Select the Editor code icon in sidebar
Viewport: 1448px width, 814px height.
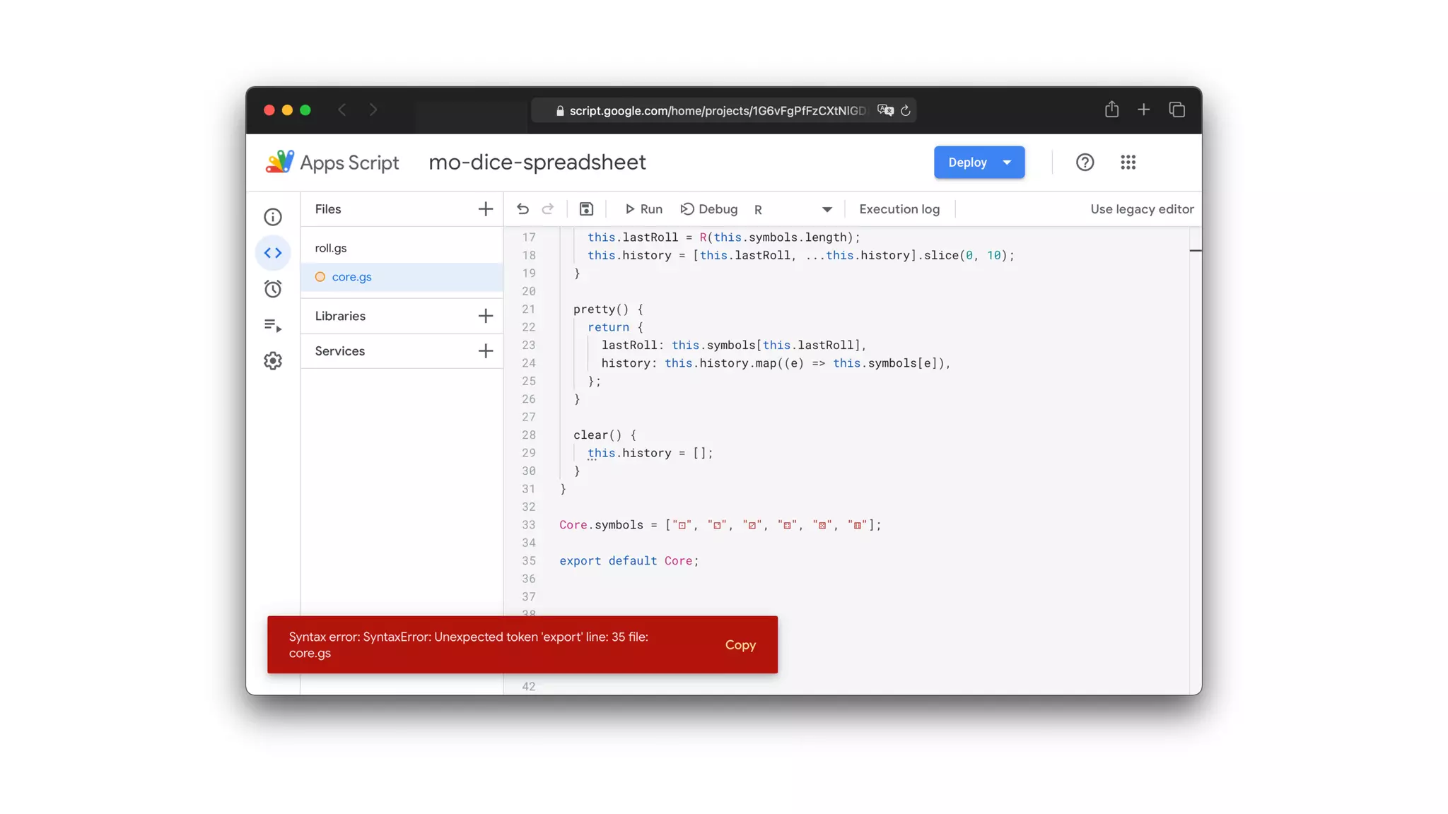coord(273,253)
